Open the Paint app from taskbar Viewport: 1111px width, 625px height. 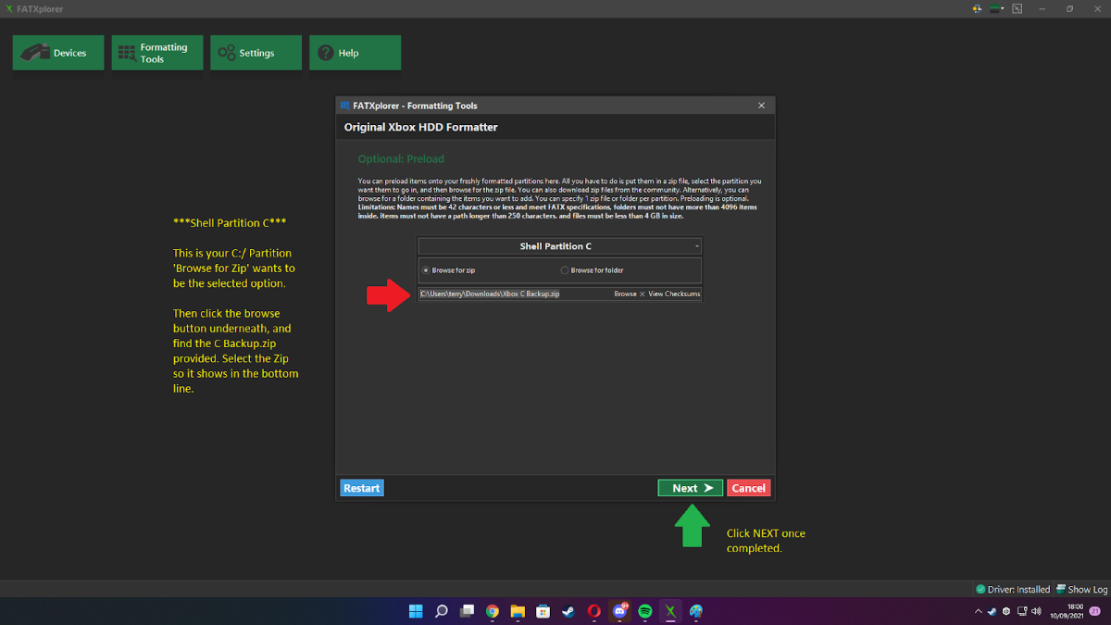[696, 611]
